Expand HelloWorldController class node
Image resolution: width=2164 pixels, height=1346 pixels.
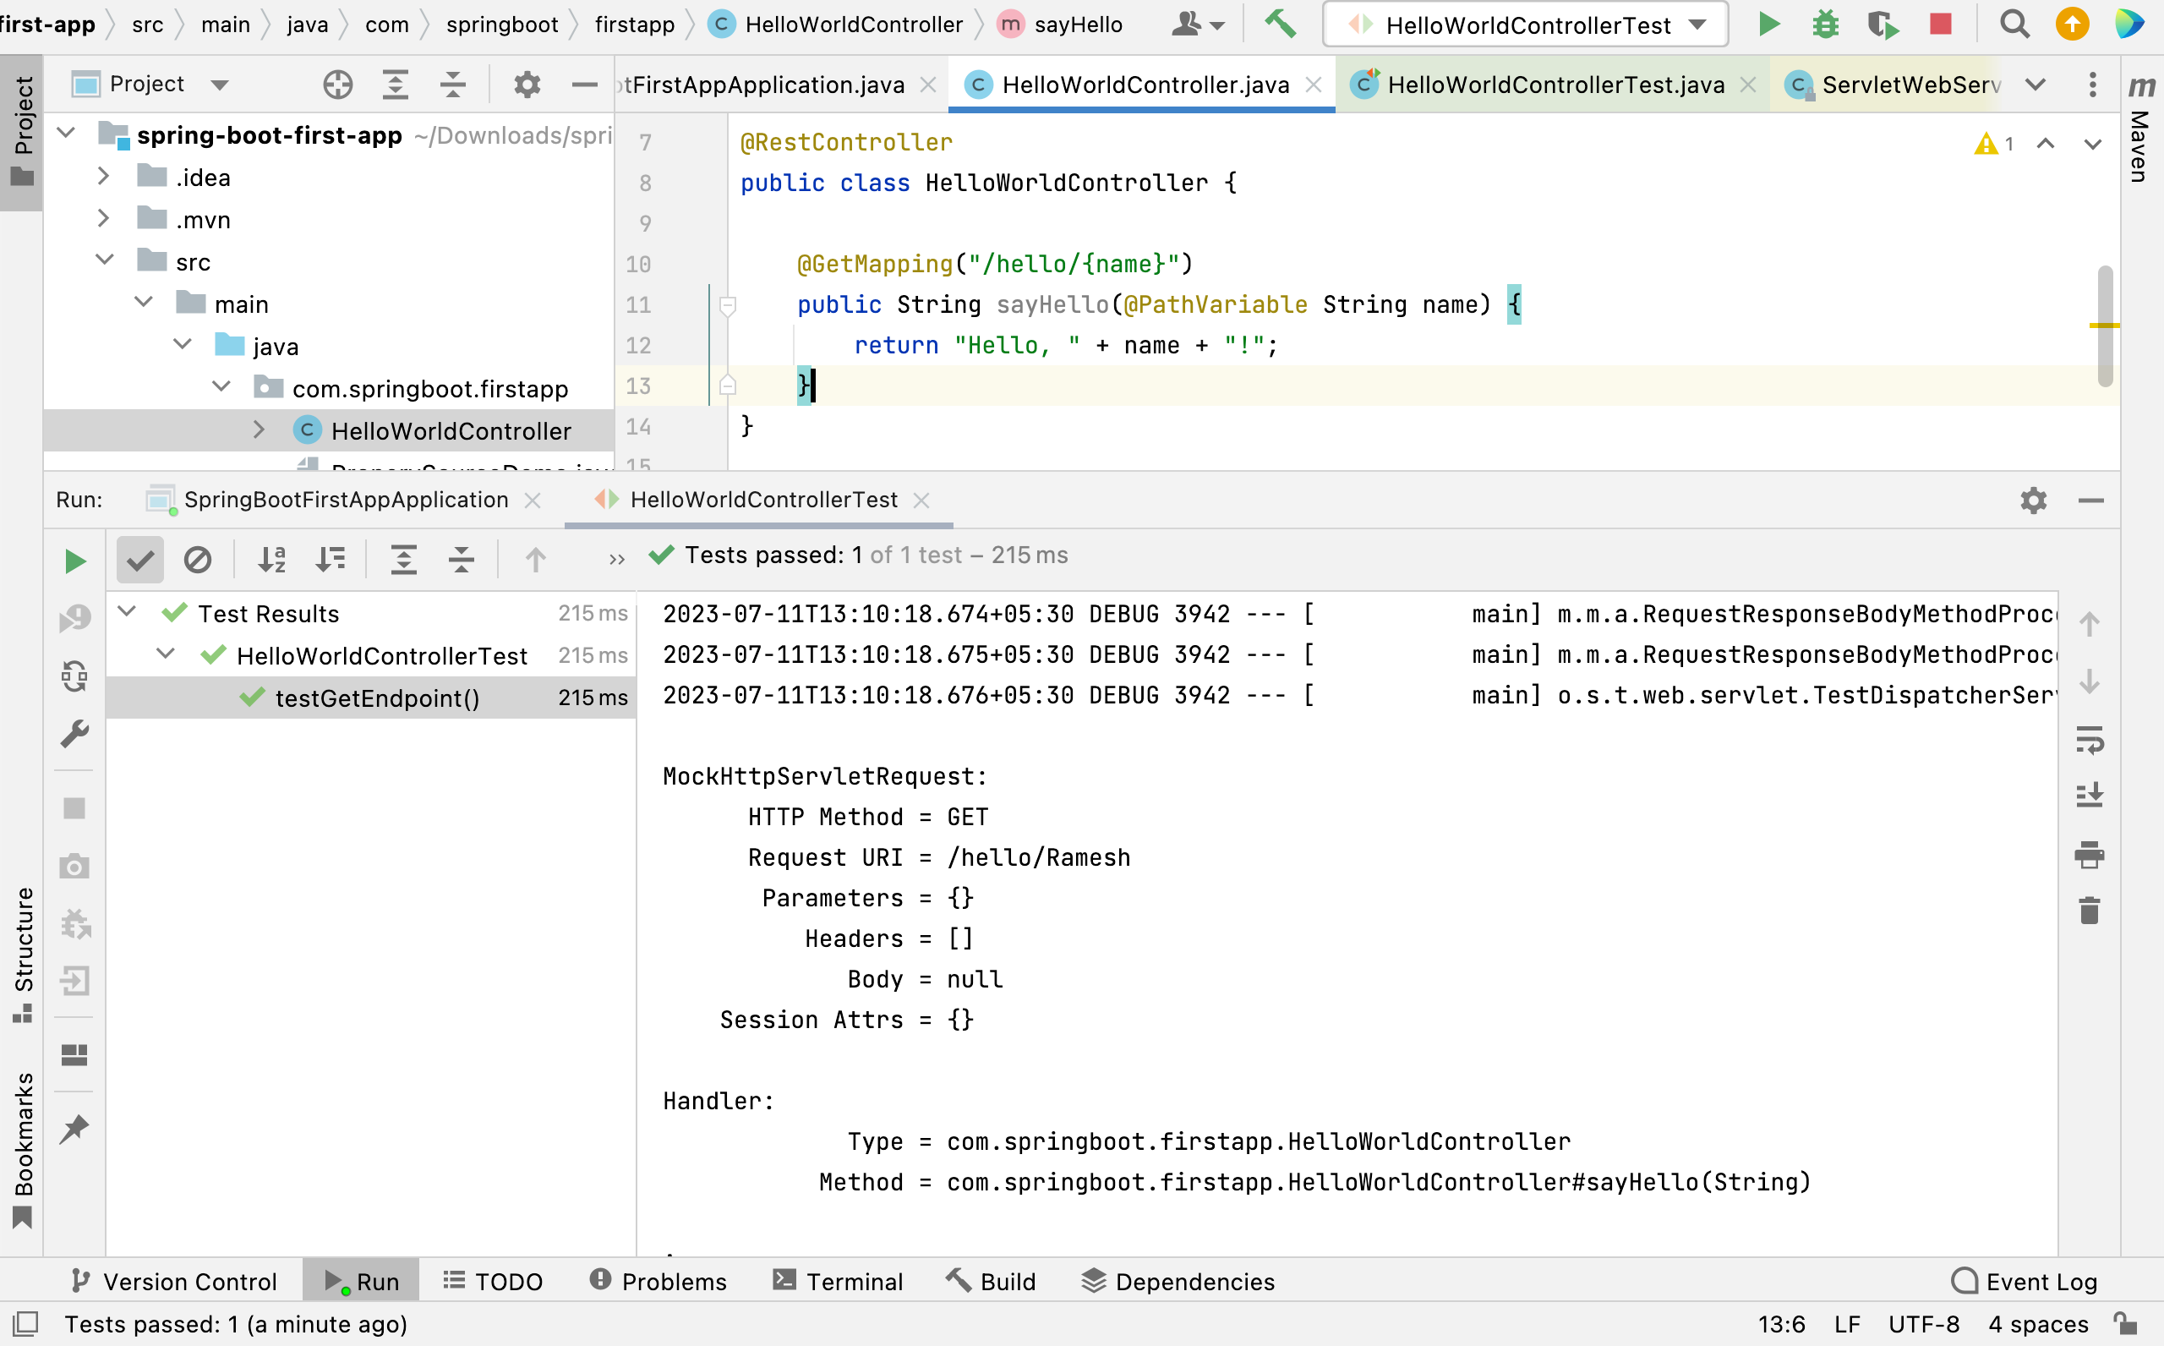[259, 430]
